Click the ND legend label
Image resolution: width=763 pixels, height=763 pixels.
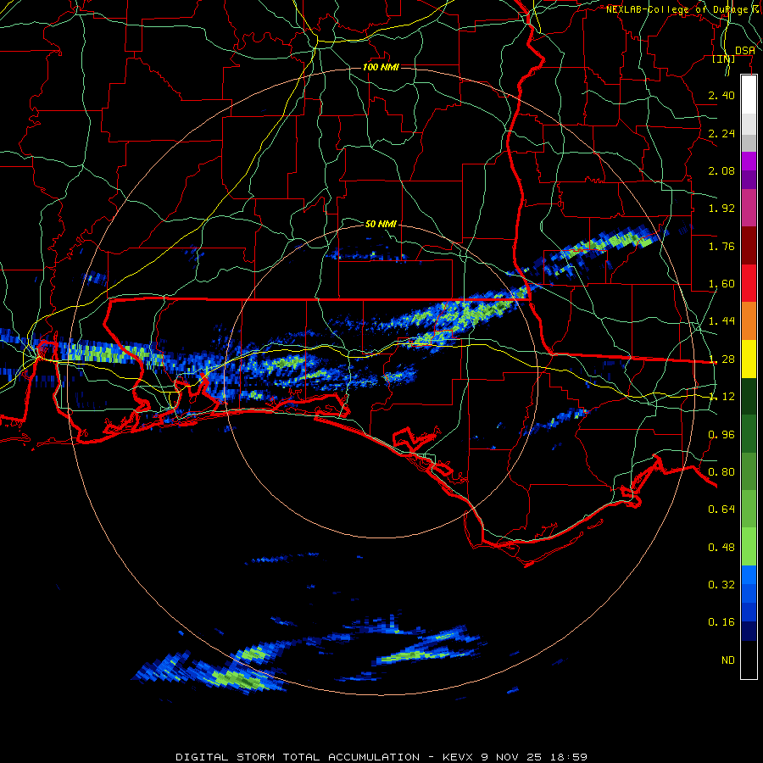728,660
